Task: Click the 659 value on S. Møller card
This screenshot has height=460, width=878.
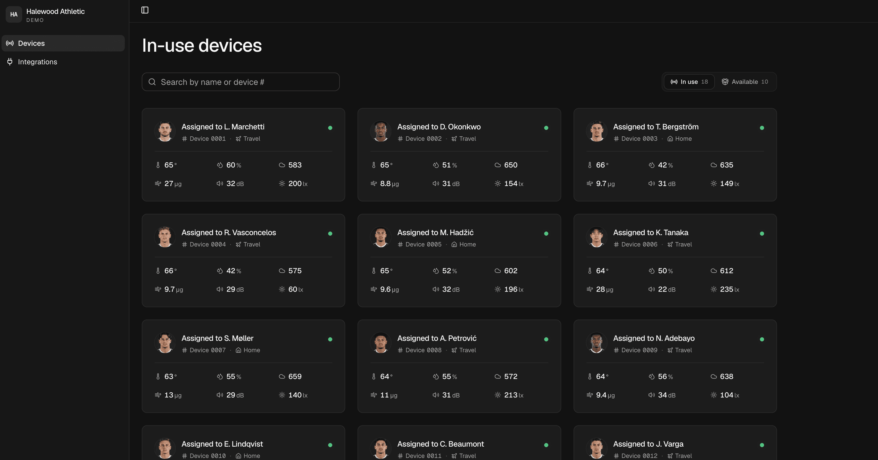Action: coord(295,377)
